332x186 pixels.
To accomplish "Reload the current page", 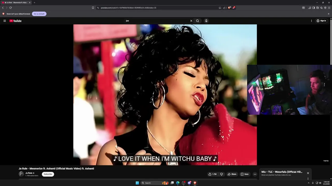I will coord(11,8).
